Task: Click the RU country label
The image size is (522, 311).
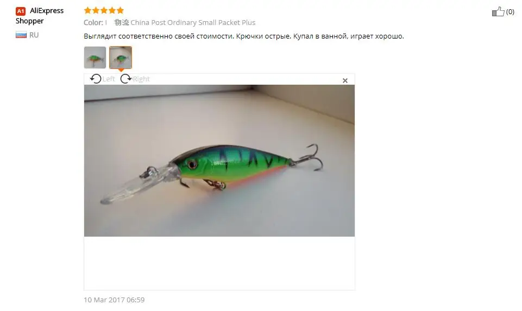Action: point(34,35)
